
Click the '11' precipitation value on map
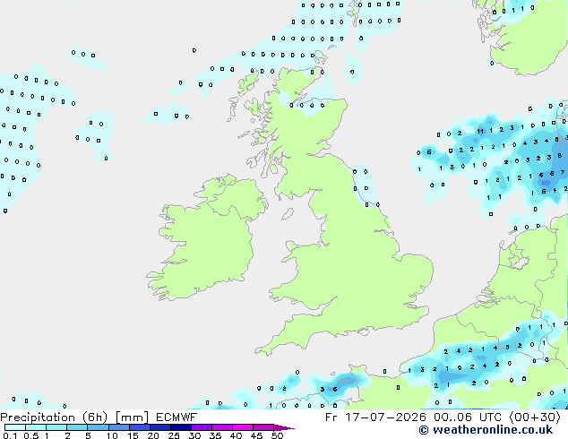pos(480,131)
